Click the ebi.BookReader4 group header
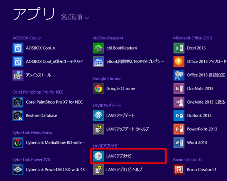The image size is (227, 181). [x=108, y=38]
